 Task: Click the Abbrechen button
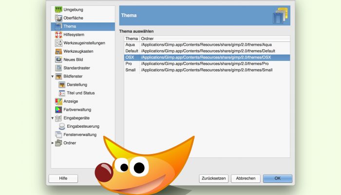246,178
